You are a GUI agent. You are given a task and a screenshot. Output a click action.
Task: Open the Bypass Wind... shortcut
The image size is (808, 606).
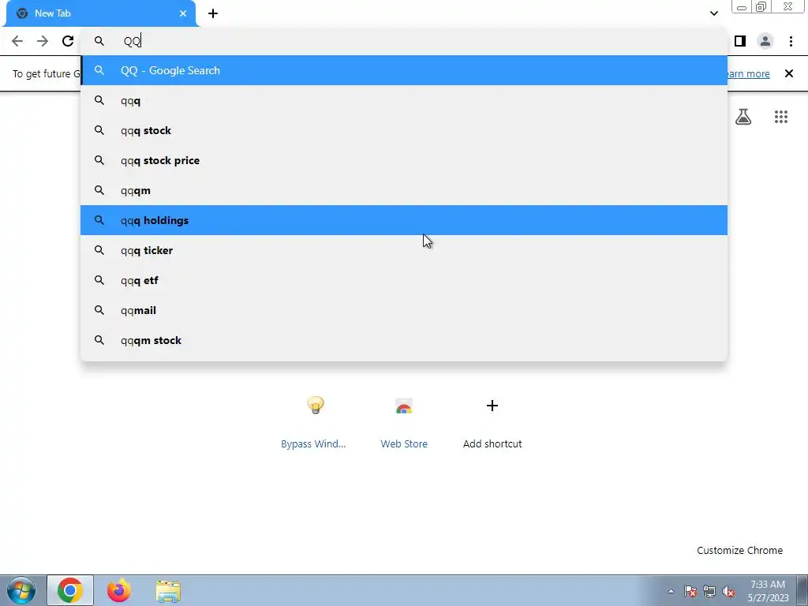pos(314,421)
